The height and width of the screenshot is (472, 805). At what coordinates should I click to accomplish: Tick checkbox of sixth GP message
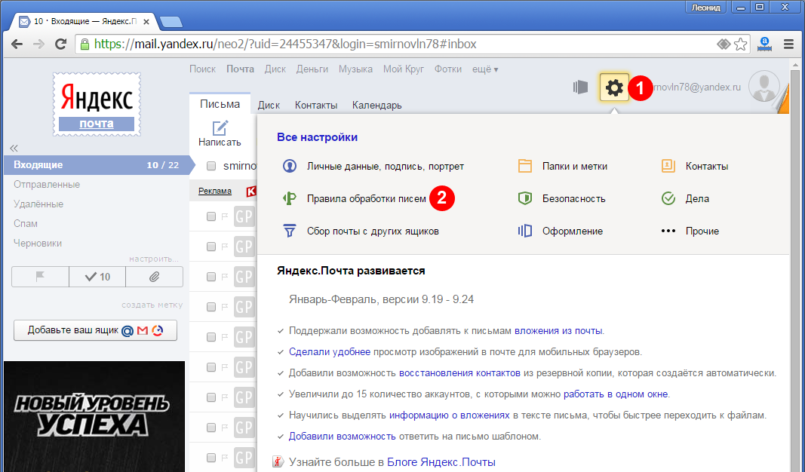[211, 367]
